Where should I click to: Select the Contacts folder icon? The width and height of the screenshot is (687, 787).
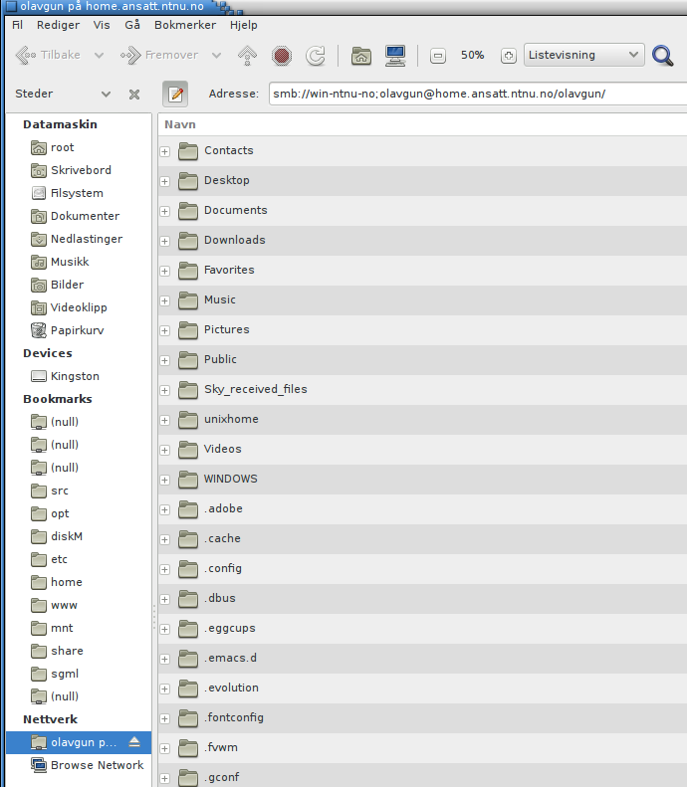point(188,150)
